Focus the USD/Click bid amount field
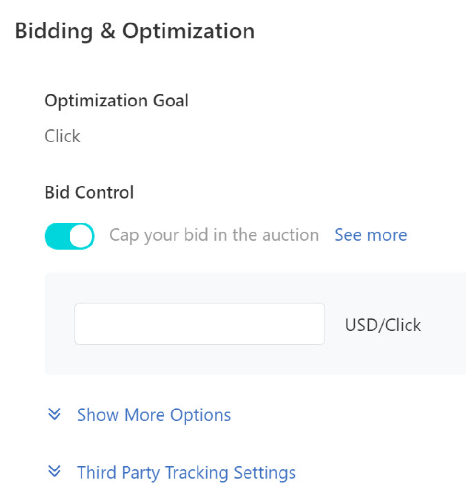Screen dimensions: 466x492 point(199,324)
